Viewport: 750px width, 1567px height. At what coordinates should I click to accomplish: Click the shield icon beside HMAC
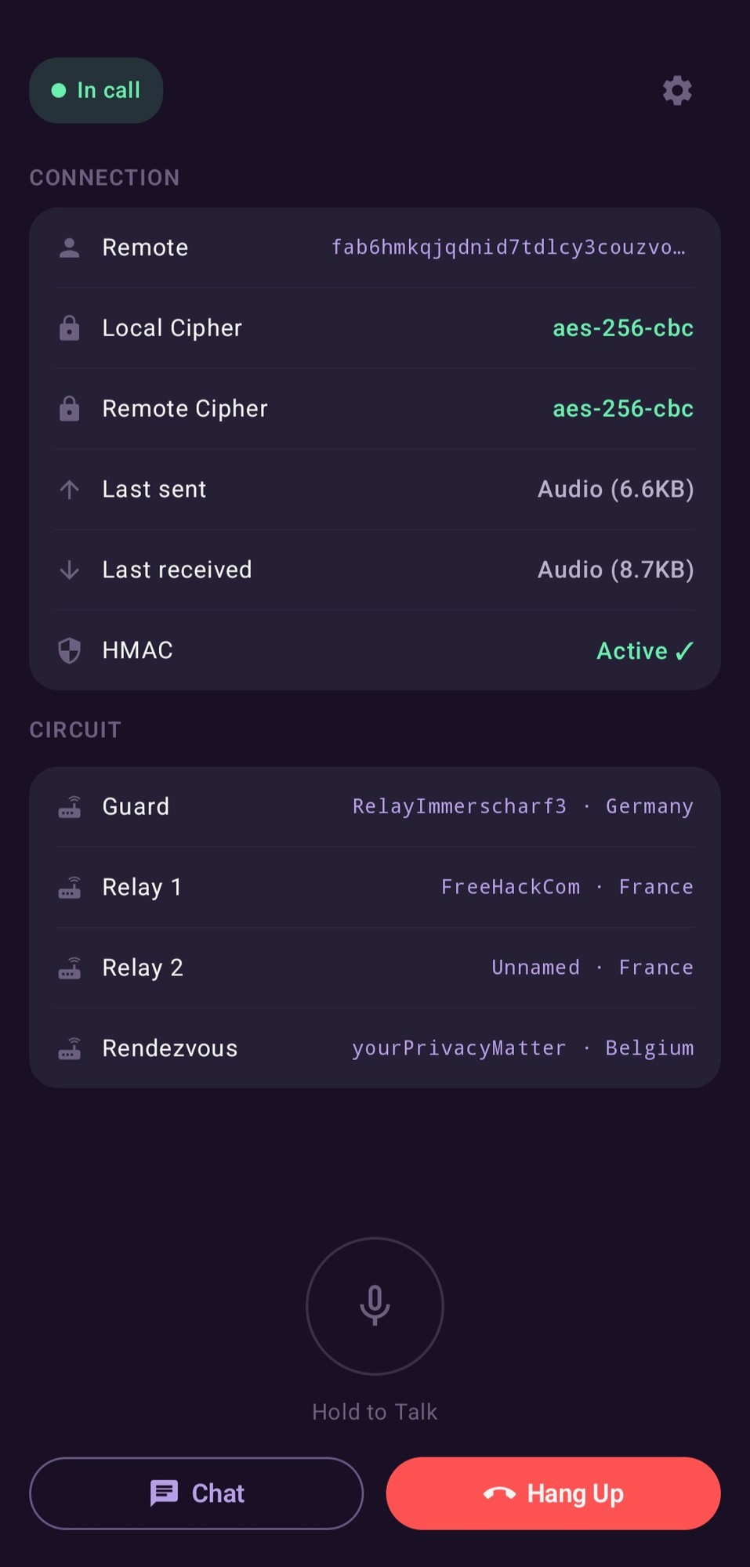(70, 650)
